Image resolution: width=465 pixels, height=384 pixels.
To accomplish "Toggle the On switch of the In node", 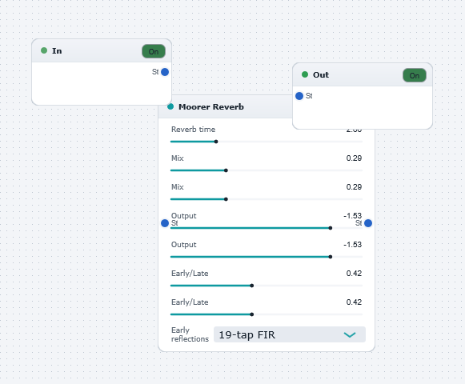I will (x=154, y=51).
